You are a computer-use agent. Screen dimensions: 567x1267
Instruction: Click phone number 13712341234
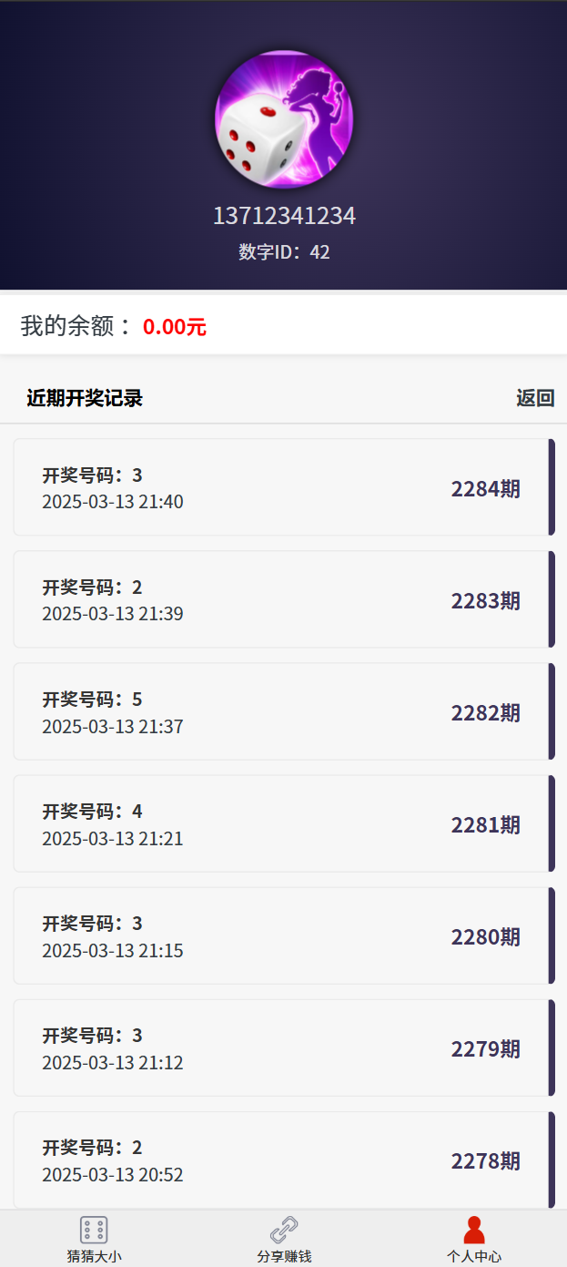(x=284, y=216)
